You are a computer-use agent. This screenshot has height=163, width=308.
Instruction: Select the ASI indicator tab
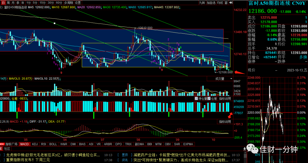click(x=91, y=144)
